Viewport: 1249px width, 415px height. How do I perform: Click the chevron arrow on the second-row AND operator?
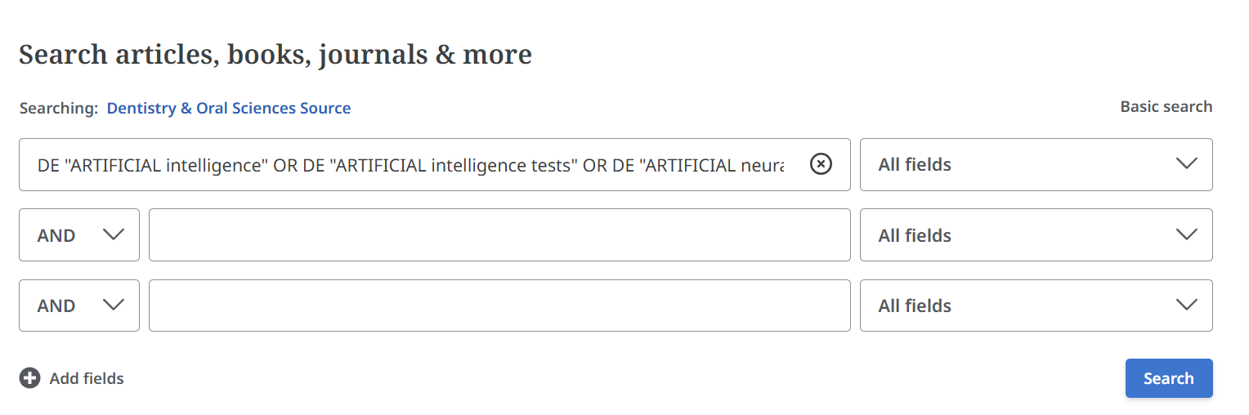114,235
